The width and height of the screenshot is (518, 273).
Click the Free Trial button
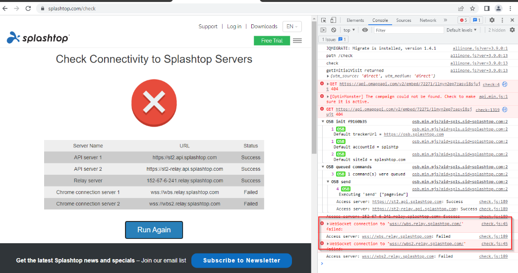click(x=272, y=41)
